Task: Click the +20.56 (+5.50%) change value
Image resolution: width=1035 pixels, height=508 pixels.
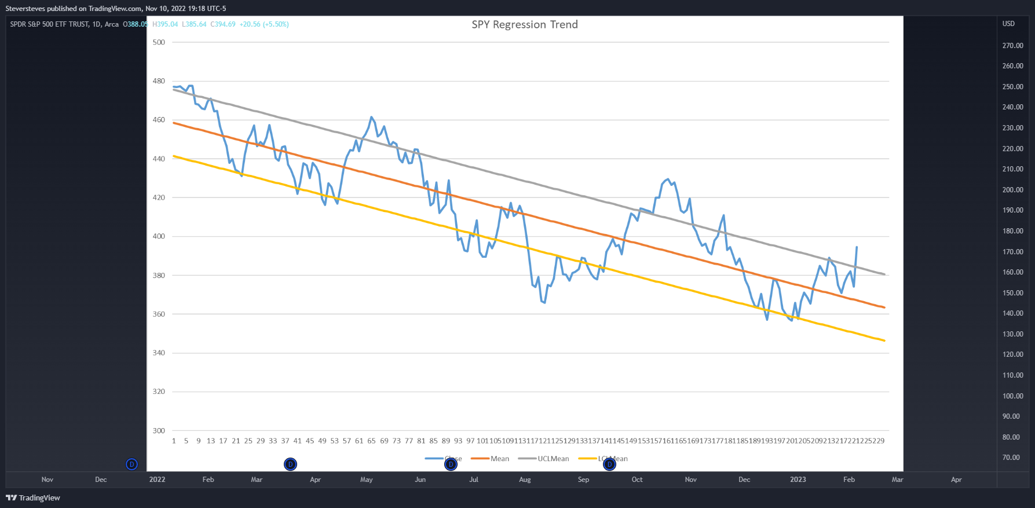Action: [264, 24]
